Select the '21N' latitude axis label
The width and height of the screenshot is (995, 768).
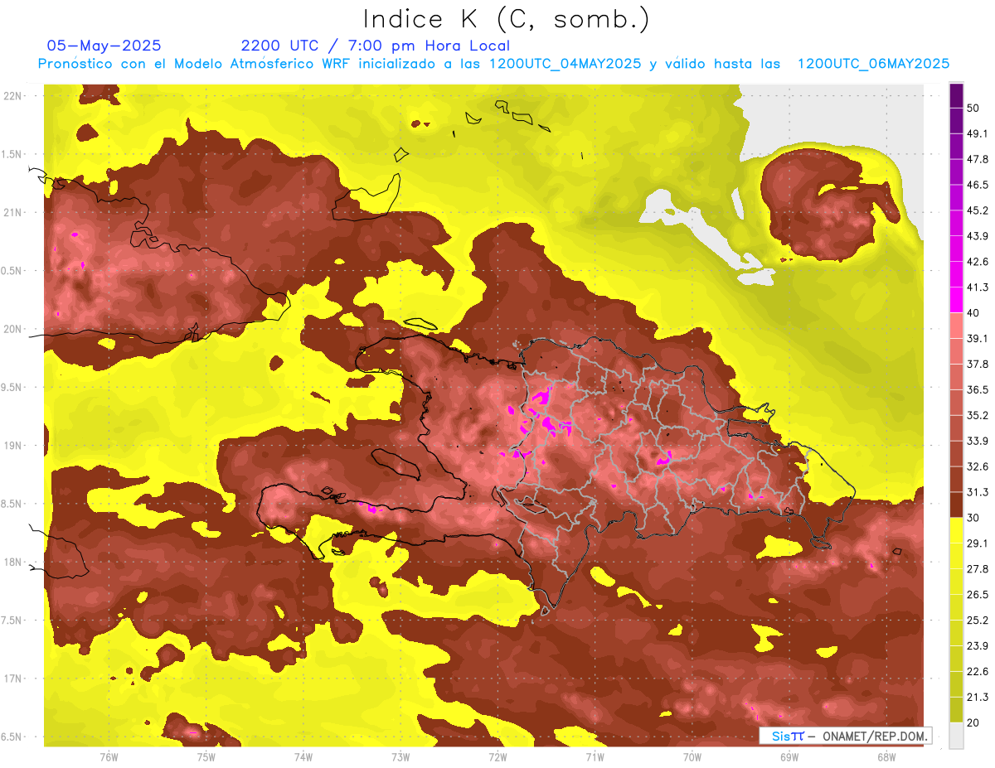[x=12, y=213]
